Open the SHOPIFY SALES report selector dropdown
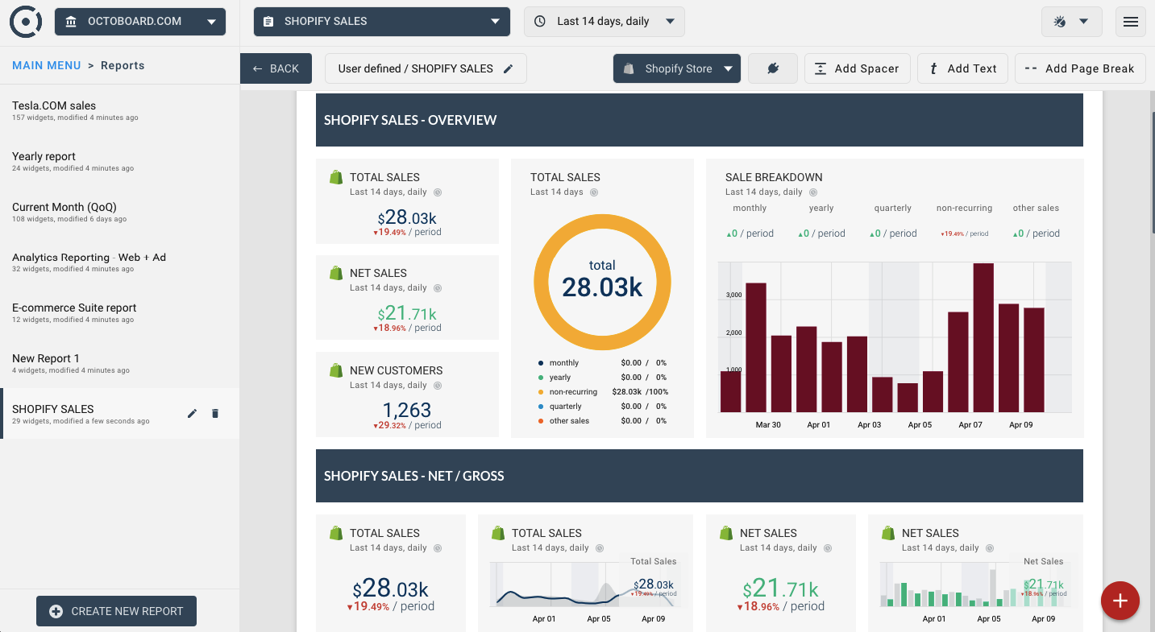This screenshot has width=1155, height=632. tap(382, 22)
